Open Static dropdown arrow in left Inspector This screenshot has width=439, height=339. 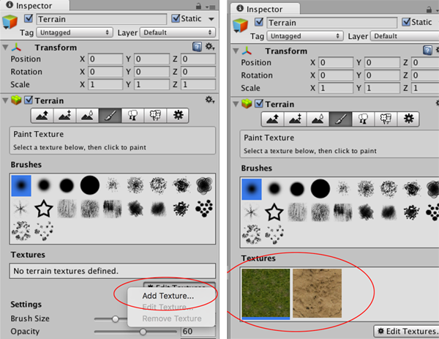pos(211,19)
